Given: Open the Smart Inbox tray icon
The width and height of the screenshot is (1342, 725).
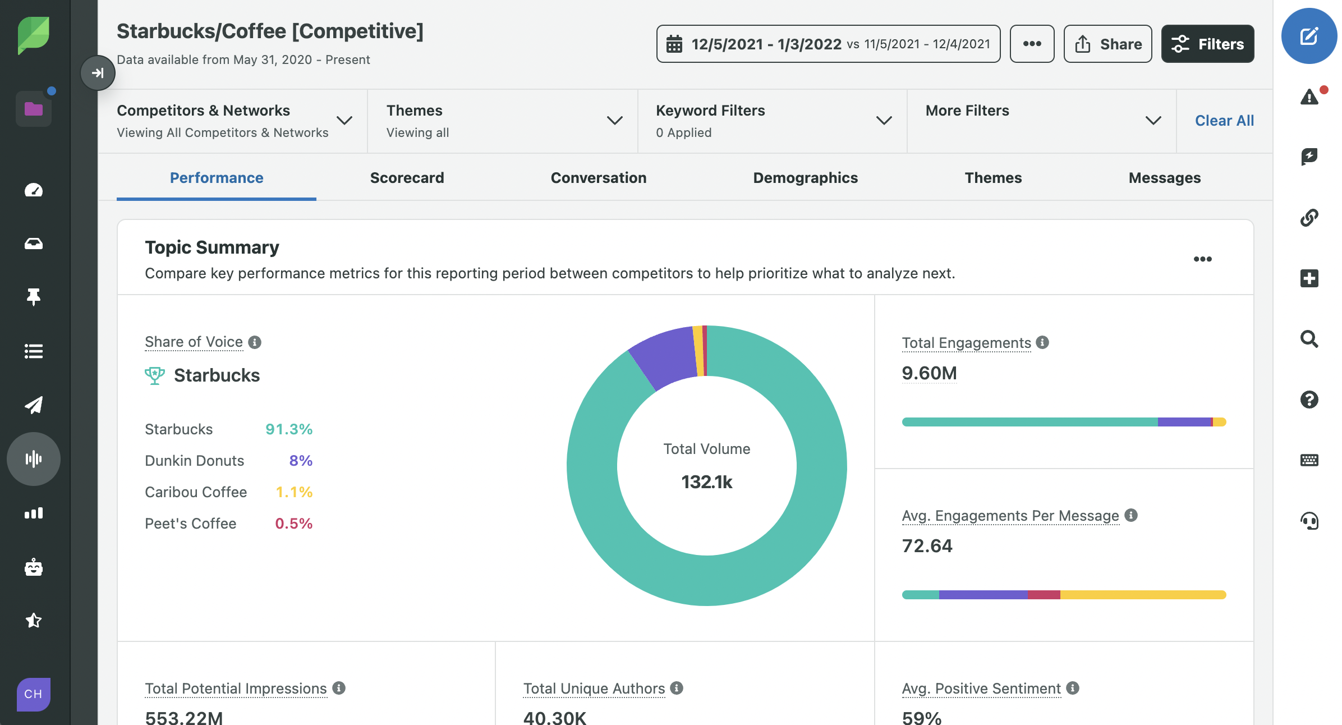Looking at the screenshot, I should click(x=34, y=244).
